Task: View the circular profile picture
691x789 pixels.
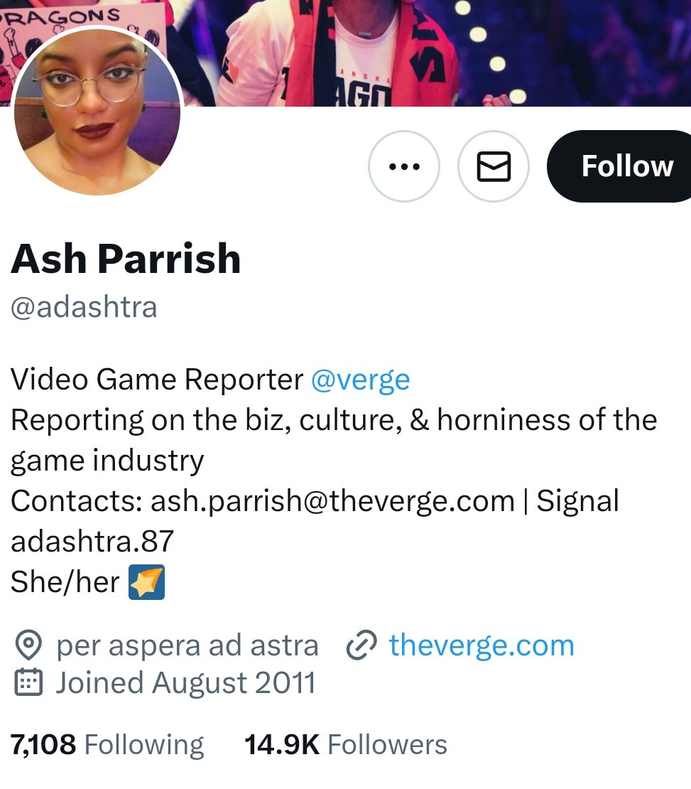Action: tap(97, 112)
